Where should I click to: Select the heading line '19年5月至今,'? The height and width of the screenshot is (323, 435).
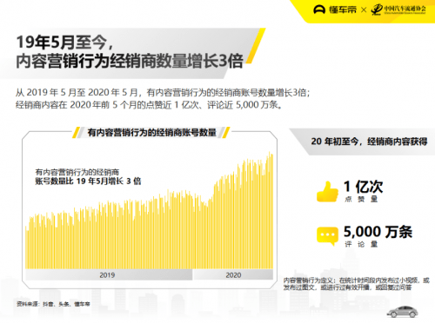(x=64, y=43)
